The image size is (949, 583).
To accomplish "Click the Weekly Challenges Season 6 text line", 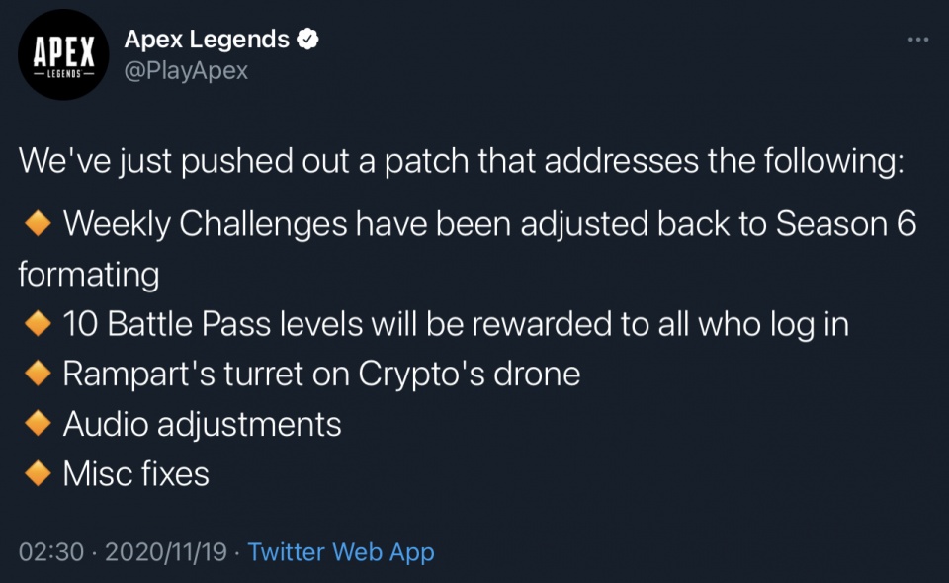I will 489,224.
